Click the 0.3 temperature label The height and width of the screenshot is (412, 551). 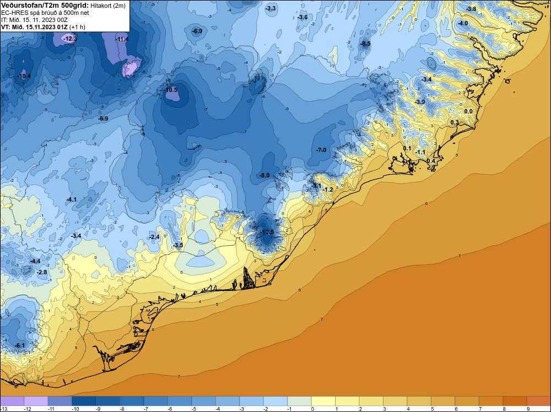[x=455, y=122]
